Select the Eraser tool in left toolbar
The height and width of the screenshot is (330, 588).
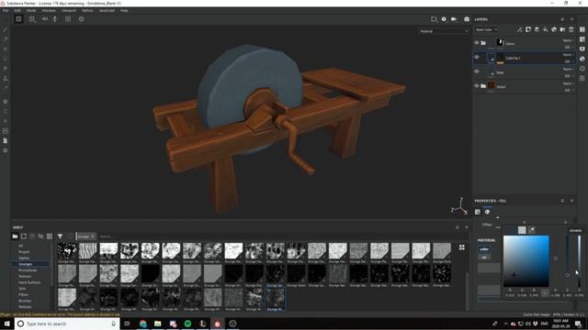(x=6, y=39)
